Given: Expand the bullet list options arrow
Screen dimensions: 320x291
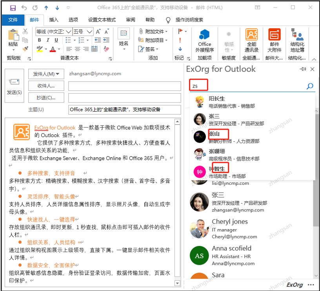Looking at the screenshot, I should [x=75, y=40].
